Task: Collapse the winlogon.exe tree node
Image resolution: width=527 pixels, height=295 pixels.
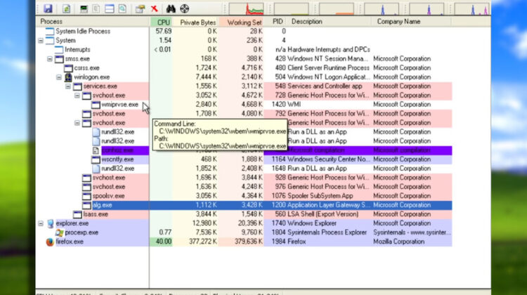Action: pos(59,77)
